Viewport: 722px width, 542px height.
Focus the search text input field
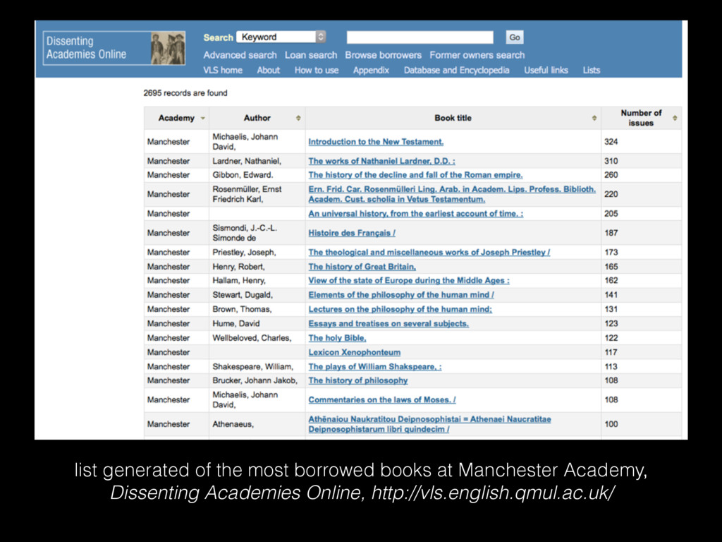[x=420, y=37]
